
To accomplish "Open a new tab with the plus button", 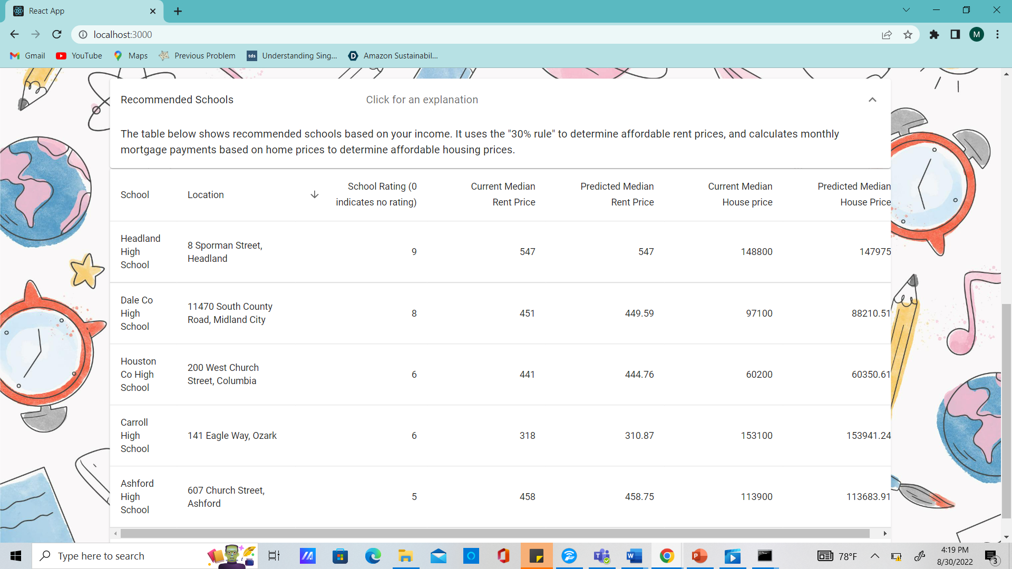I will tap(178, 11).
